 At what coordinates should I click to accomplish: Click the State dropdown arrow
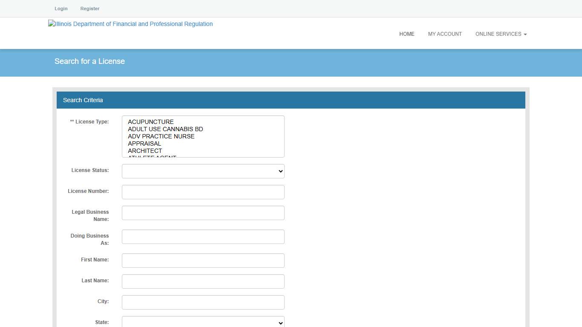[279, 322]
